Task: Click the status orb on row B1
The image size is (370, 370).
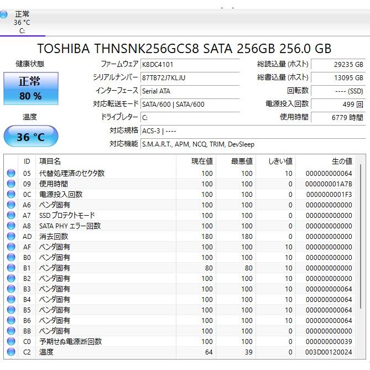Action: [11, 268]
